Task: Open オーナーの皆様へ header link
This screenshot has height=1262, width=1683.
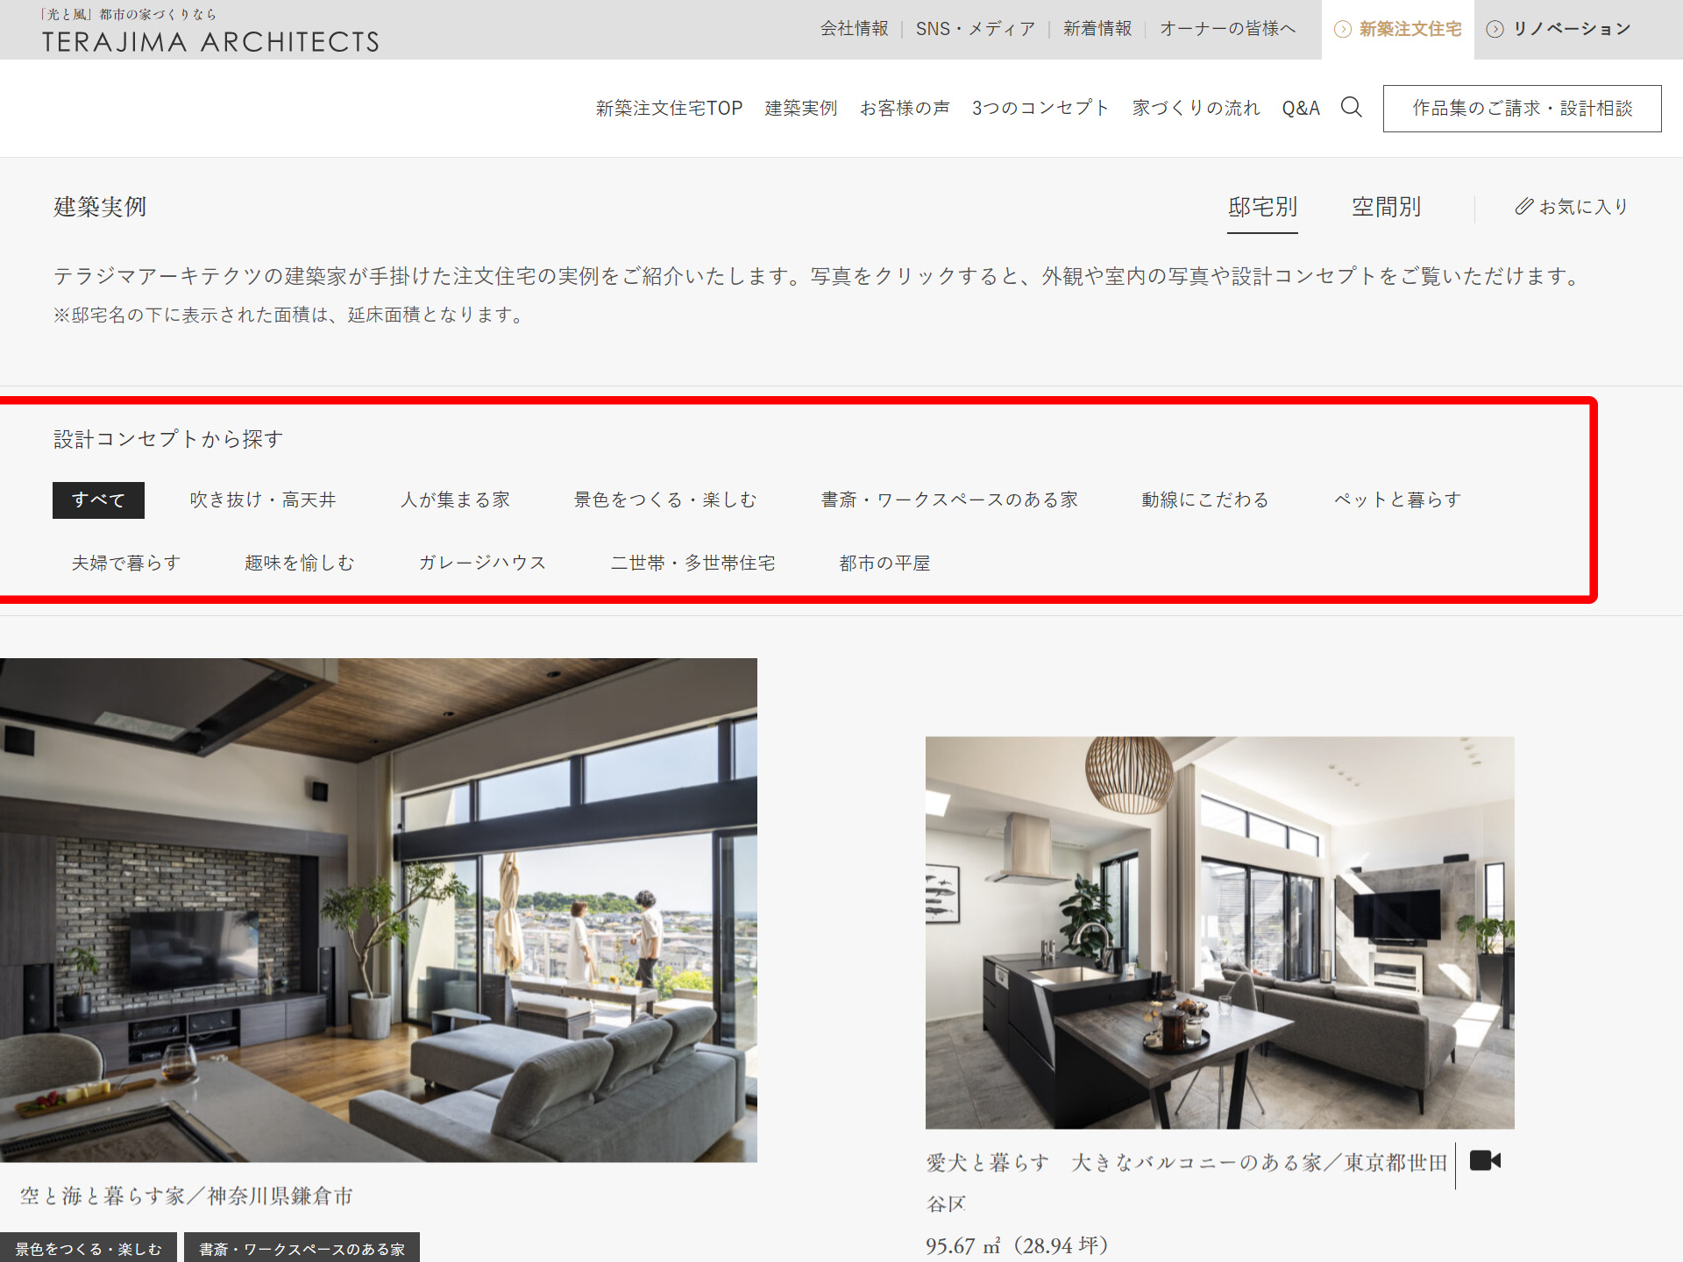Action: 1227,29
